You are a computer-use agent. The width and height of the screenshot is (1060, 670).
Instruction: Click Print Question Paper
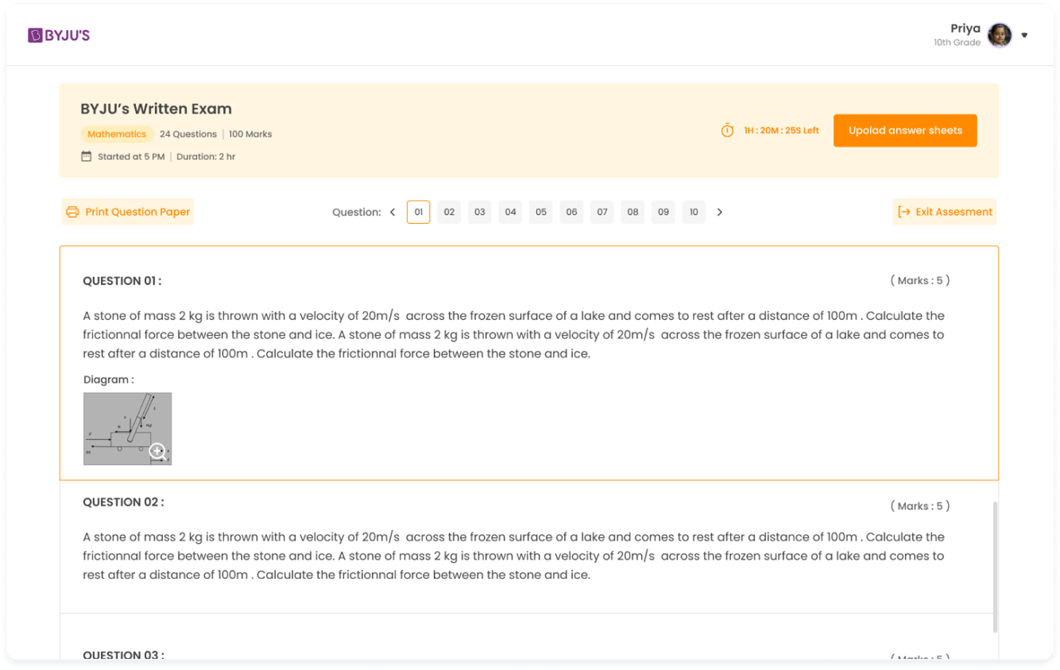[x=128, y=212]
